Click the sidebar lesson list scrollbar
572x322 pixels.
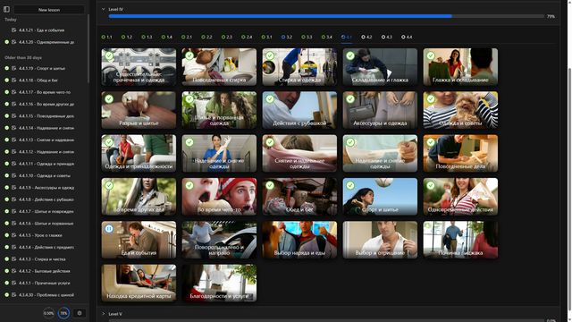88,49
